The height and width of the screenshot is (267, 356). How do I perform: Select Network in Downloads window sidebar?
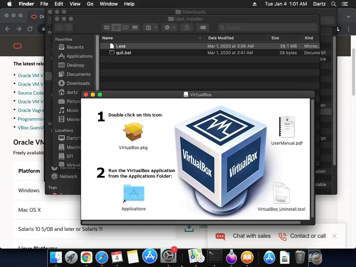(x=64, y=176)
